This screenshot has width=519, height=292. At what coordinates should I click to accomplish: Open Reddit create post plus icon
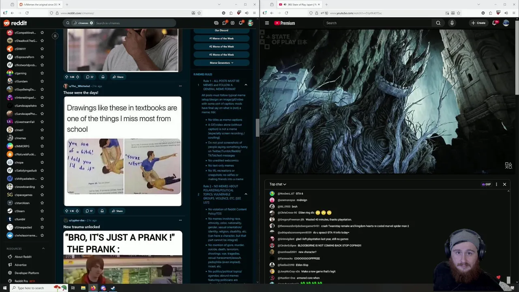232,23
